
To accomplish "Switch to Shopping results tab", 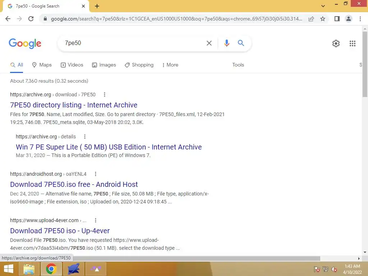I will (x=139, y=65).
